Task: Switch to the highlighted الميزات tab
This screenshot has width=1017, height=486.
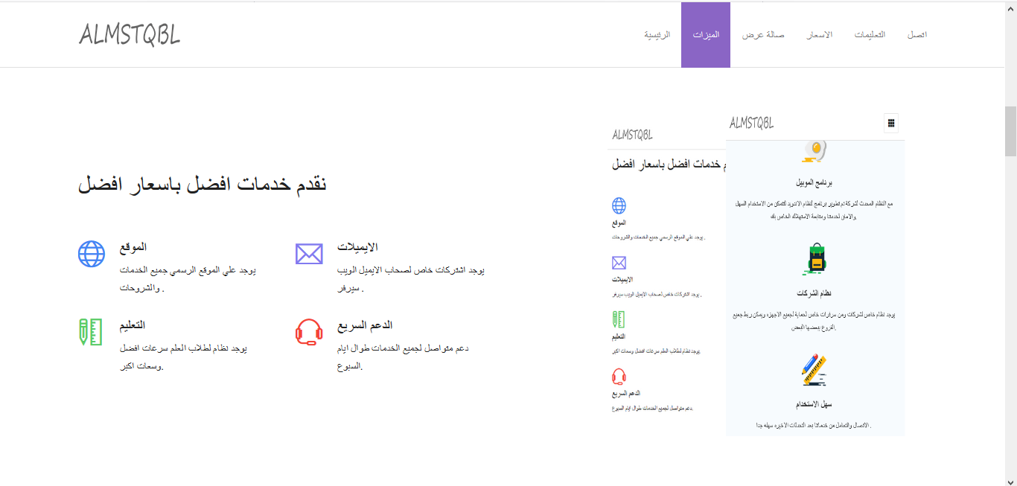Action: [x=705, y=34]
